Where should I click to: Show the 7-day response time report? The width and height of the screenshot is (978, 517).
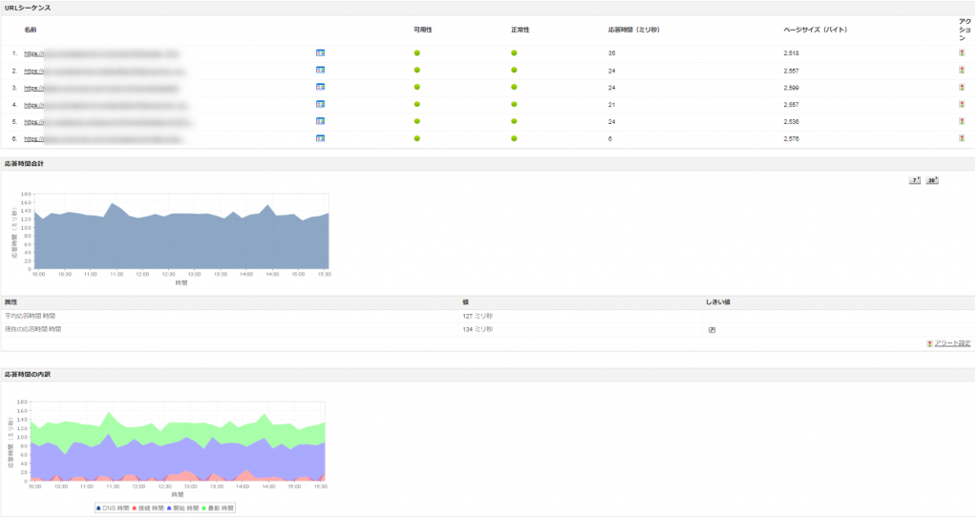coord(914,180)
